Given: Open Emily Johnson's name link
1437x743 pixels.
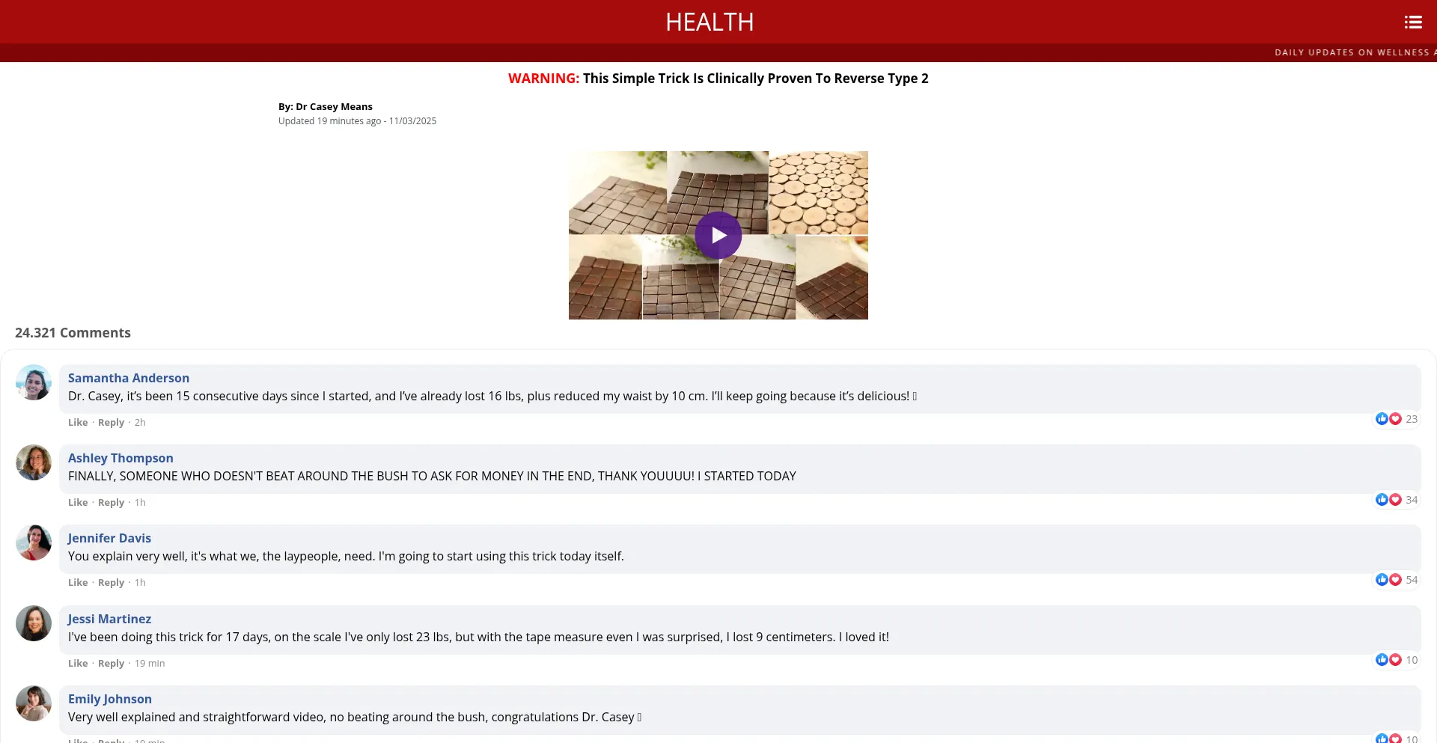Looking at the screenshot, I should (110, 699).
